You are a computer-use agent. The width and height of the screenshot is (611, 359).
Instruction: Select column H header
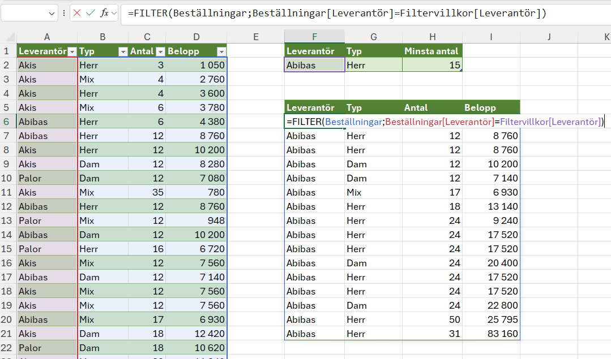point(433,37)
